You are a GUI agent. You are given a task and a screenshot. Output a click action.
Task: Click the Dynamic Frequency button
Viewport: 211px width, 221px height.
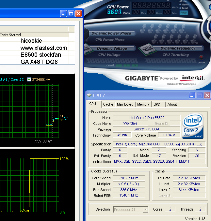tap(178, 48)
